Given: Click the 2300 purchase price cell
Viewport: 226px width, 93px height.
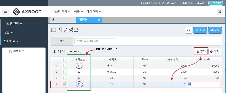Looking at the screenshot, I should (171, 72).
